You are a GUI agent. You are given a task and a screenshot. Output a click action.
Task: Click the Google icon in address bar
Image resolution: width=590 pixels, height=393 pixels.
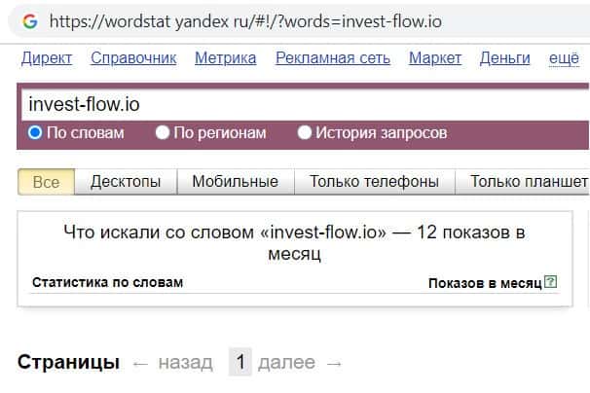click(30, 21)
